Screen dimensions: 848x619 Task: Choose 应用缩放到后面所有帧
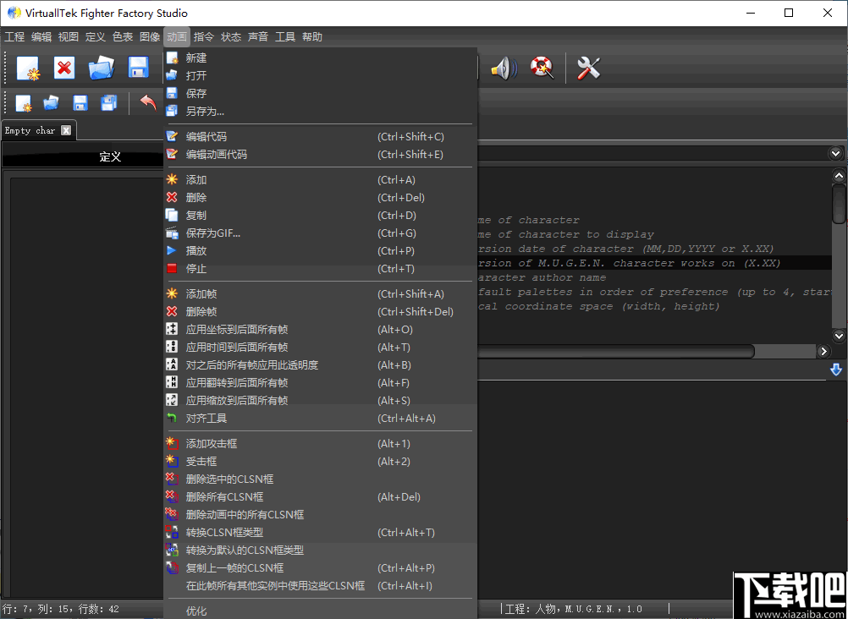(320, 401)
